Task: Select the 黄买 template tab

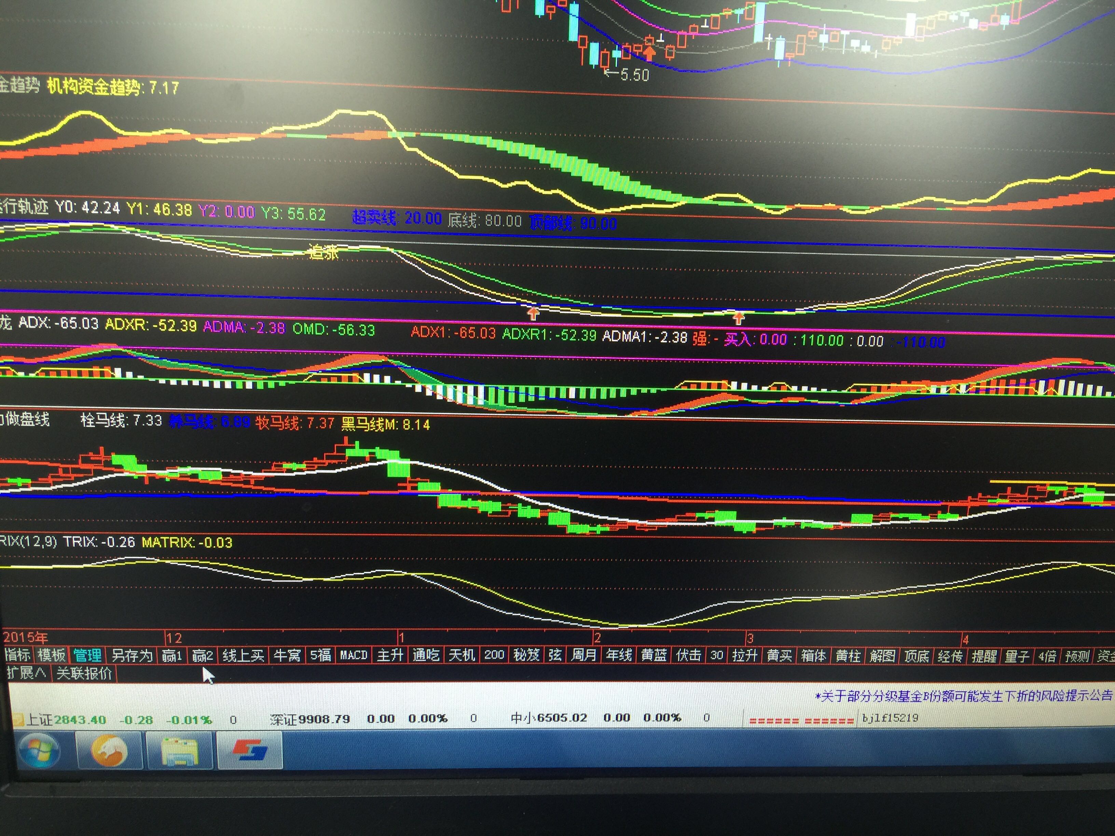Action: coord(779,655)
